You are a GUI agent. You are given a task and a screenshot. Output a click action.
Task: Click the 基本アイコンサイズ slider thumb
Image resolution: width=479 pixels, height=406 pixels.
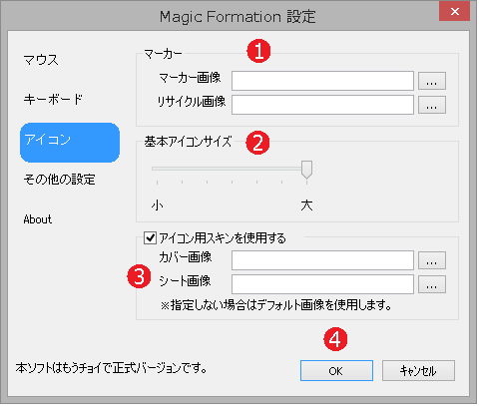[x=306, y=170]
